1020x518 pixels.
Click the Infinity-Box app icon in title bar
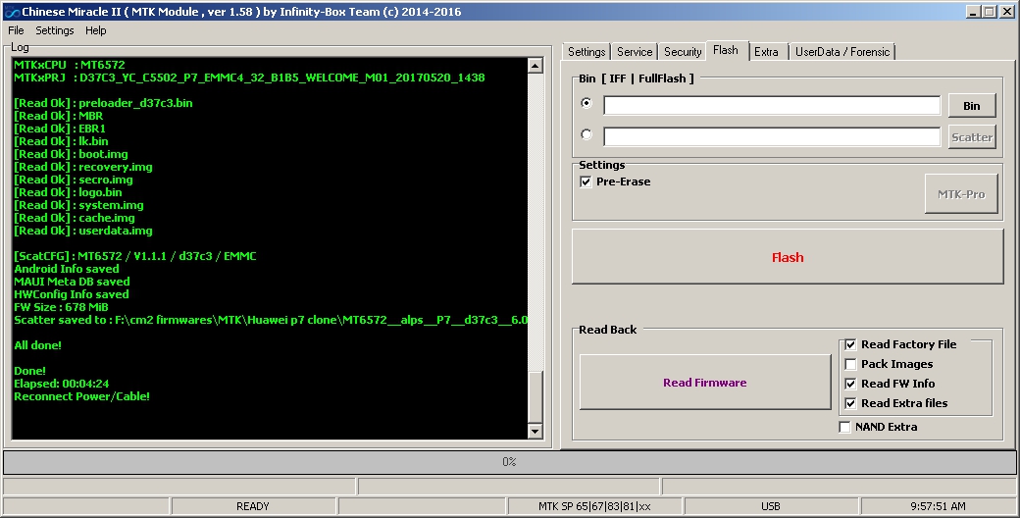(x=12, y=12)
